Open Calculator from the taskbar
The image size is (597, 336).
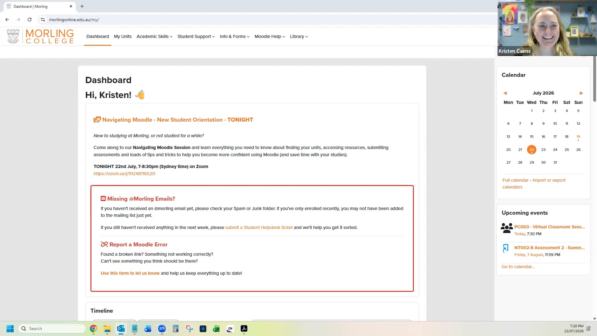click(176, 329)
